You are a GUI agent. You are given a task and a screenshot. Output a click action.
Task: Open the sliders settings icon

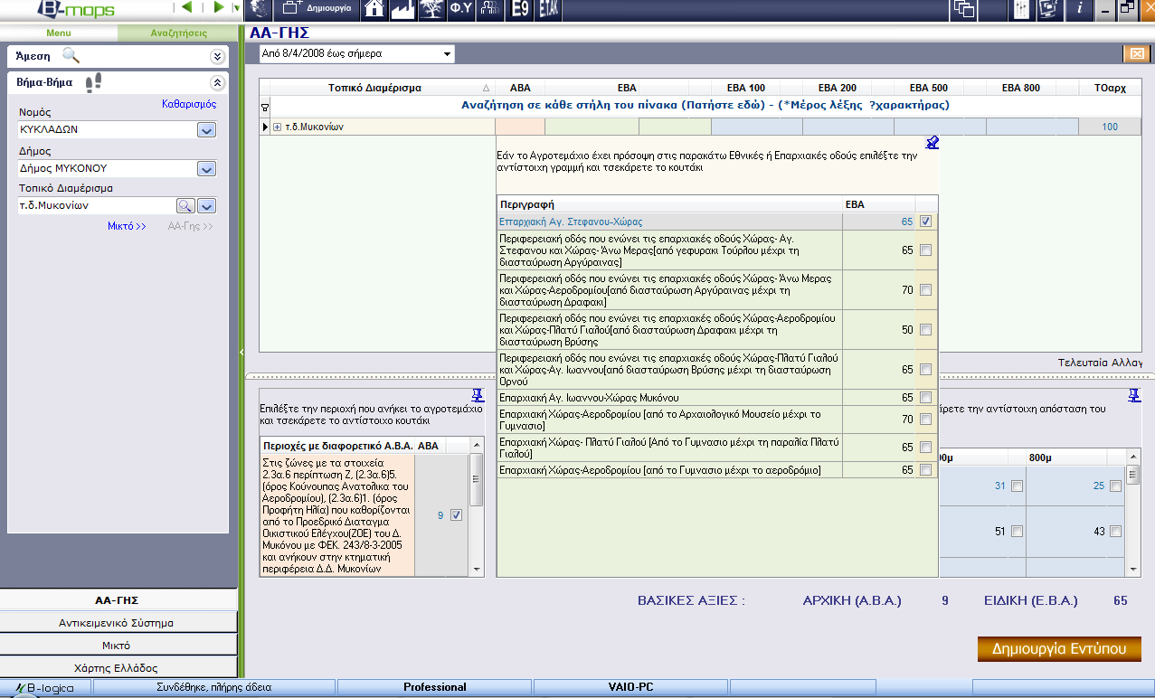click(1021, 9)
